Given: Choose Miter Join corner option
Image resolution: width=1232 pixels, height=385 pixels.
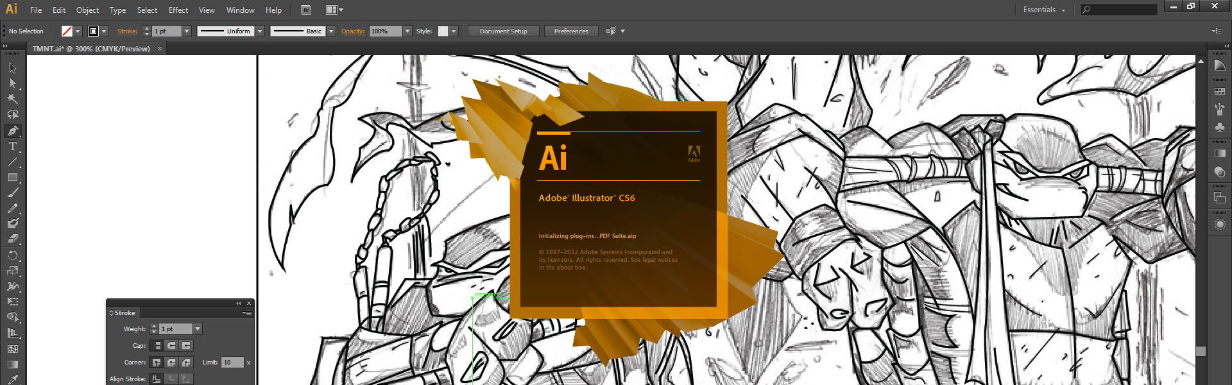Looking at the screenshot, I should click(157, 363).
